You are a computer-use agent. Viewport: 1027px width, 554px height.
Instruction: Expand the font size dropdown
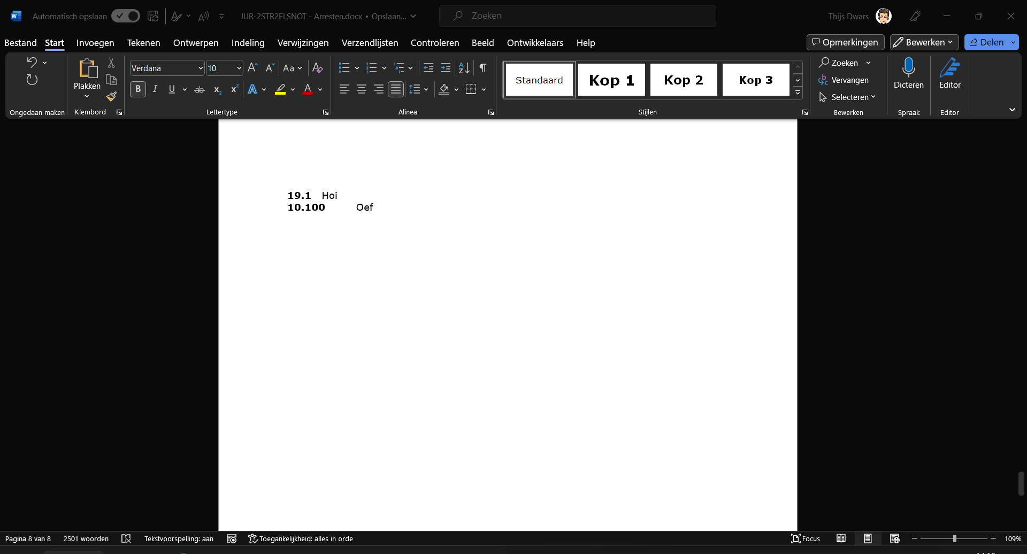[239, 68]
